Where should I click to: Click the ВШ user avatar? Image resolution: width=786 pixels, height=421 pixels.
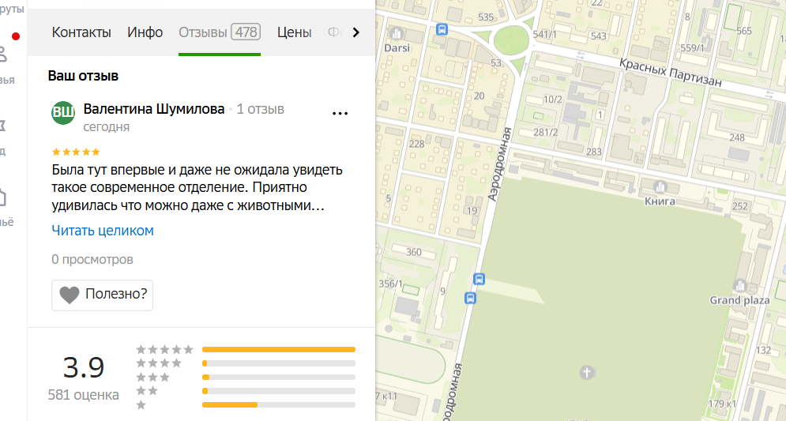pos(63,112)
